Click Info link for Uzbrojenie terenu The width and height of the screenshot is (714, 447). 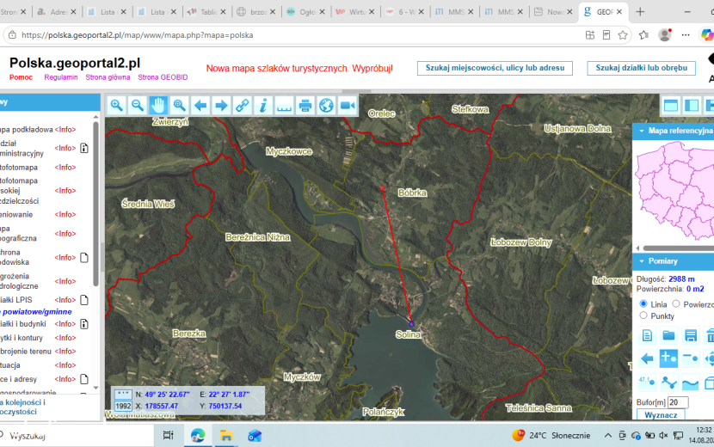(65, 352)
